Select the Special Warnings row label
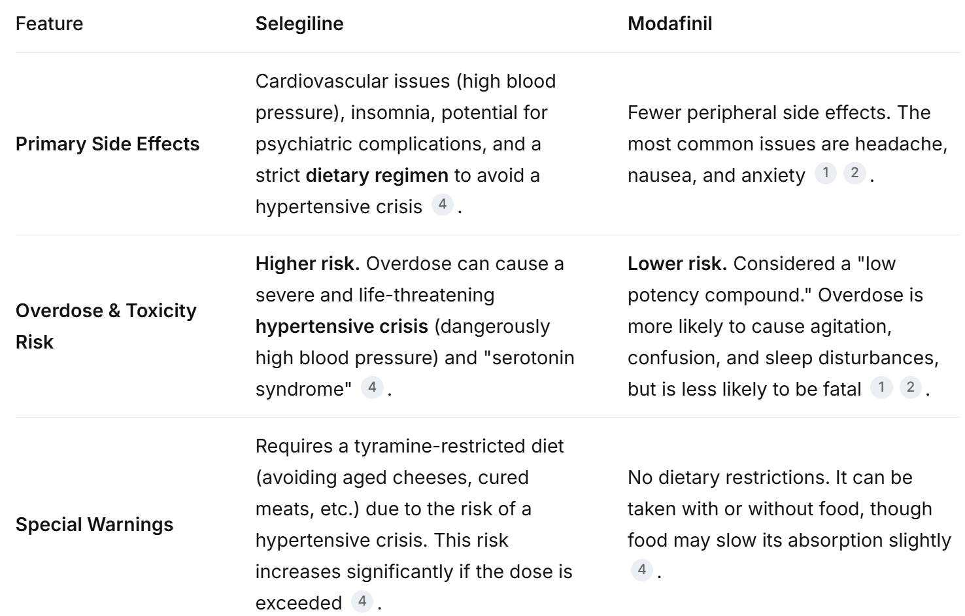965x616 pixels. coord(94,524)
